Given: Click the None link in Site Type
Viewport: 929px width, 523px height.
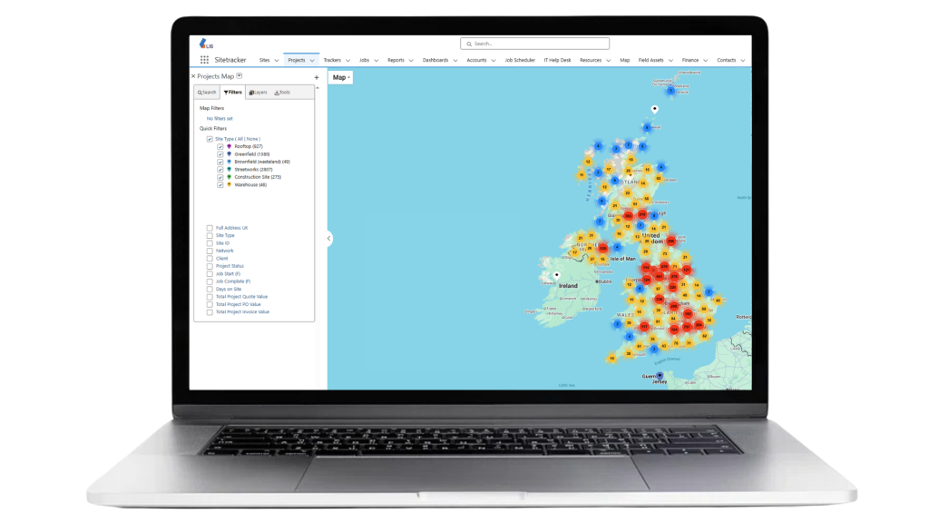Looking at the screenshot, I should point(251,139).
